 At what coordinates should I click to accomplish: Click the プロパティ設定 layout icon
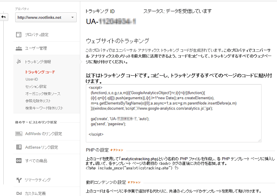pyautogui.click(x=19, y=35)
